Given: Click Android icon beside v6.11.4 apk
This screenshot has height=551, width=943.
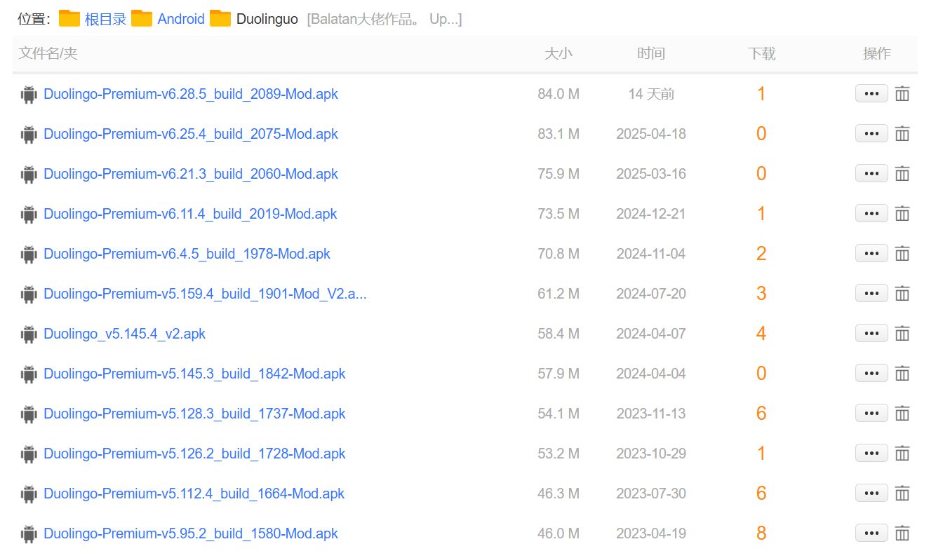Looking at the screenshot, I should [29, 214].
